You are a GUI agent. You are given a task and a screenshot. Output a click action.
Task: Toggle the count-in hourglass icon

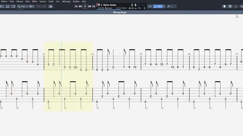[x=132, y=5]
